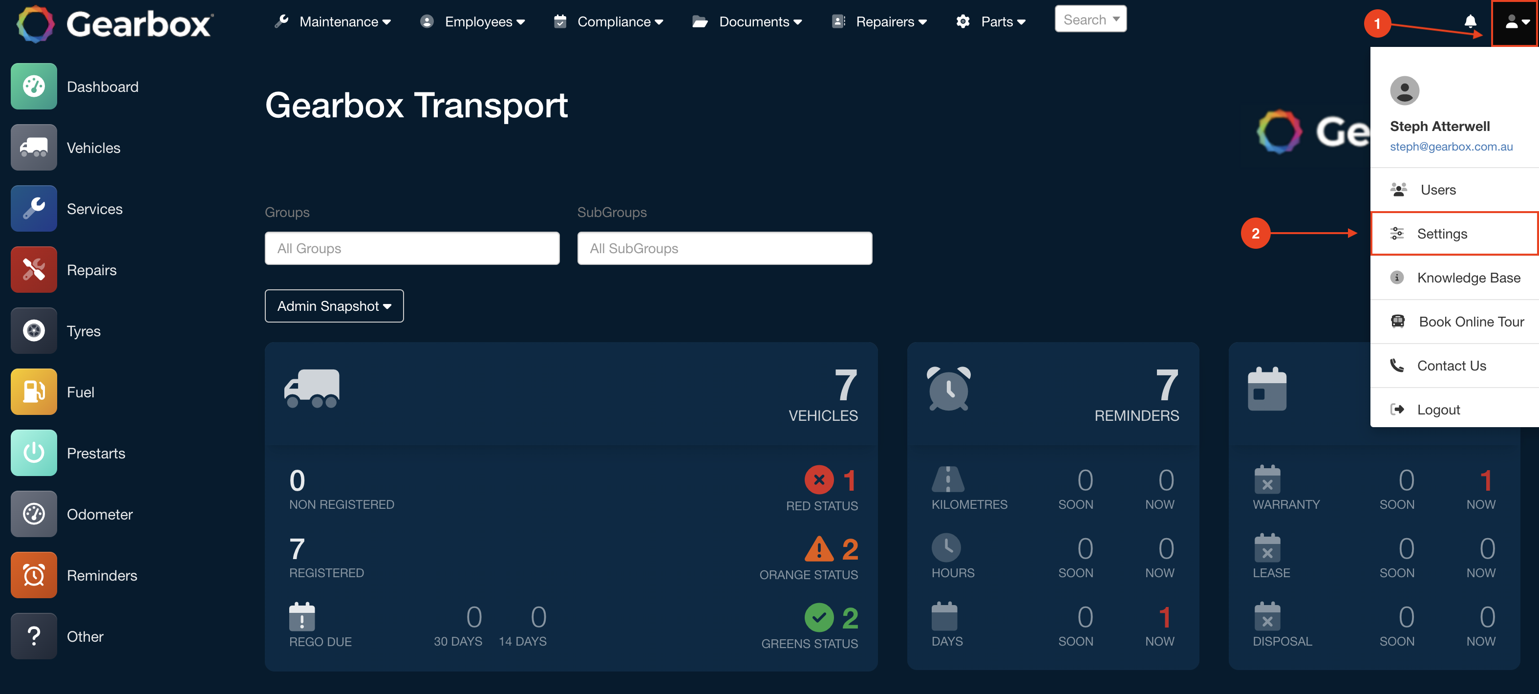Open the All Groups selector
The height and width of the screenshot is (694, 1539).
pyautogui.click(x=412, y=248)
